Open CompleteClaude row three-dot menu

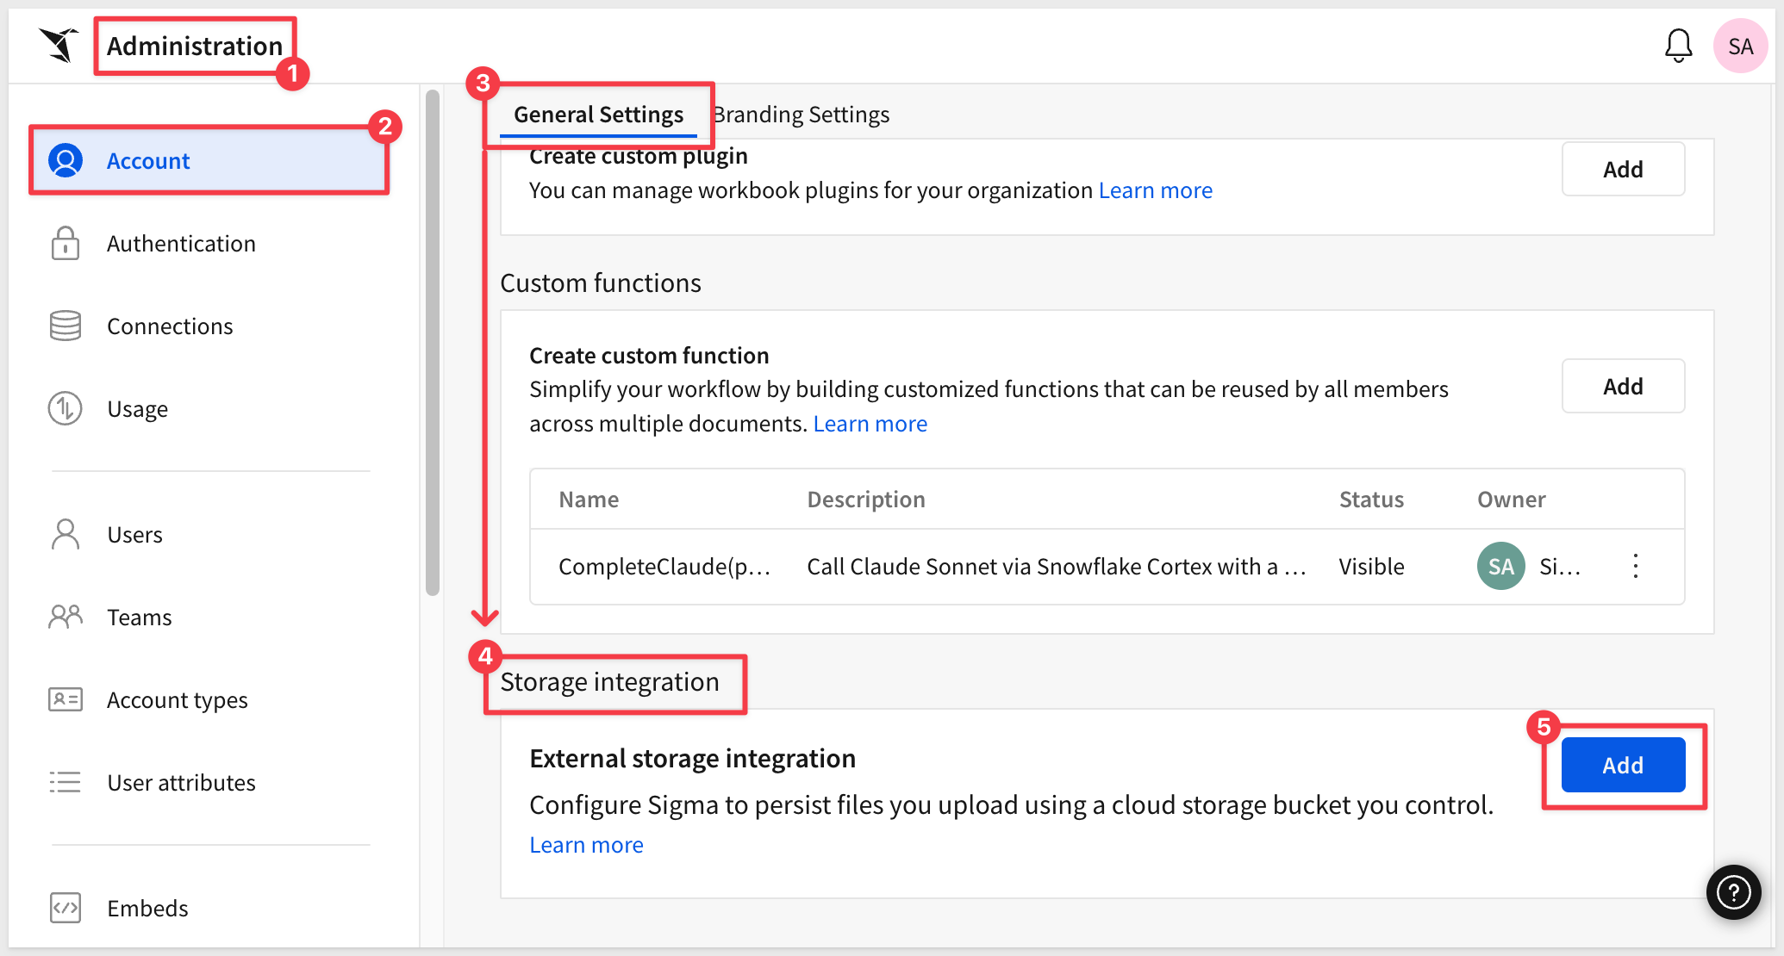click(x=1635, y=566)
